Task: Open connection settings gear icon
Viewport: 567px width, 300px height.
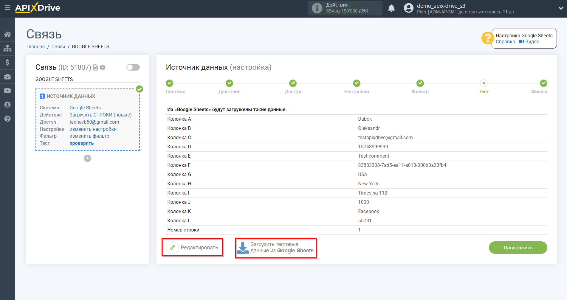Action: [x=103, y=68]
